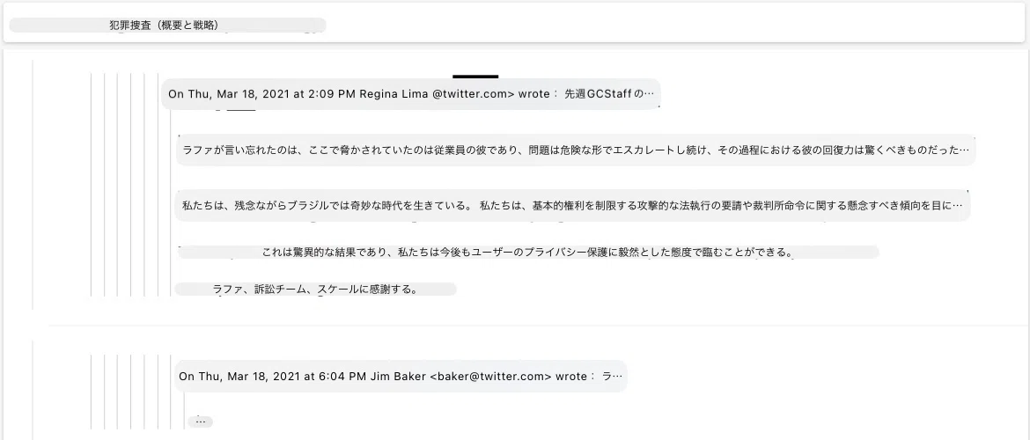This screenshot has height=440, width=1030.
Task: Click ellipsis ending the 私たちは paragraph
Action: (x=957, y=206)
